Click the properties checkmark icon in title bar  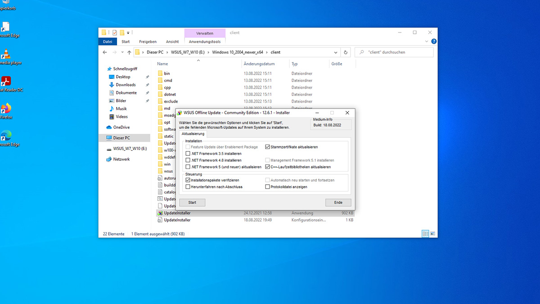[114, 32]
